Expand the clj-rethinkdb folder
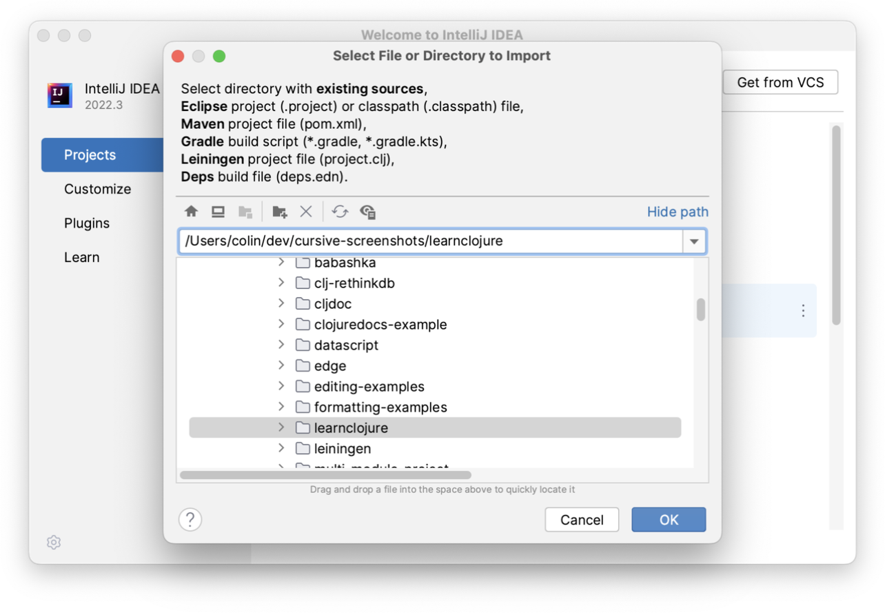 281,283
